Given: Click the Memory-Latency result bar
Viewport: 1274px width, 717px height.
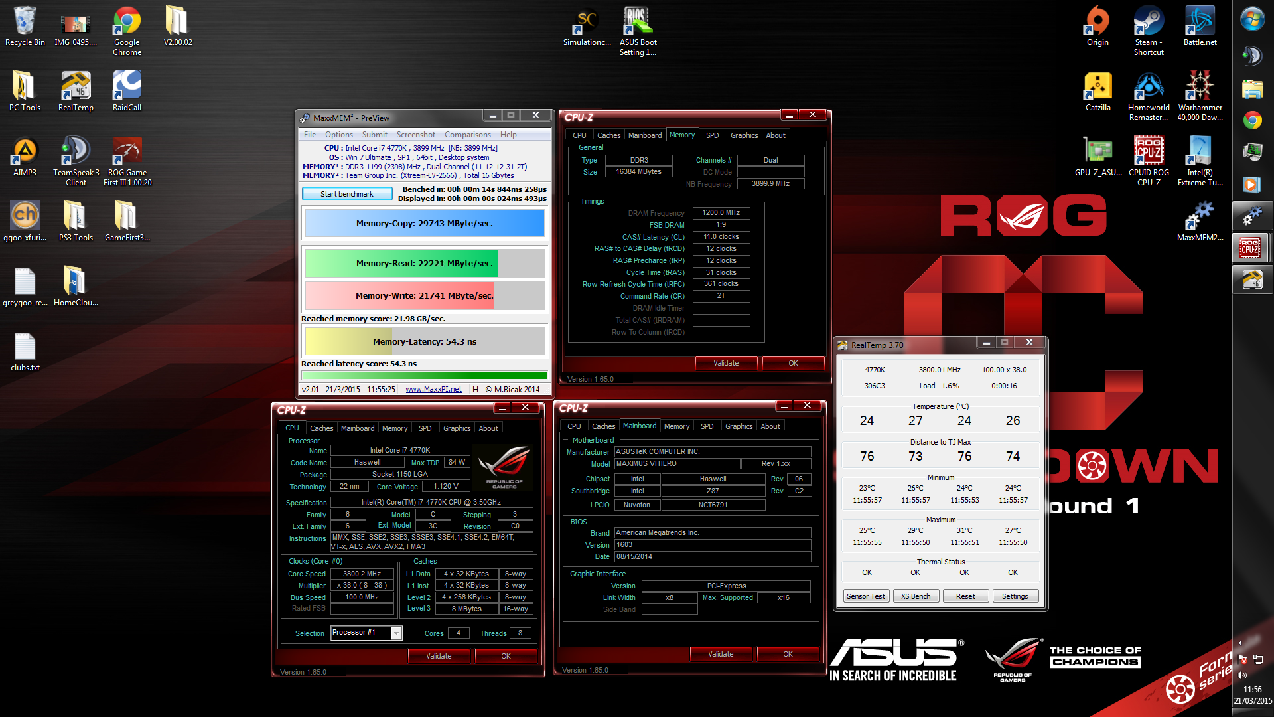Looking at the screenshot, I should click(x=425, y=341).
